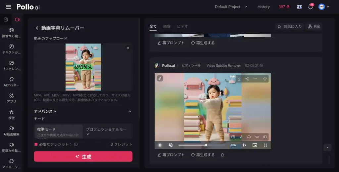
Task: Switch to the 全て tab
Action: coord(153,26)
